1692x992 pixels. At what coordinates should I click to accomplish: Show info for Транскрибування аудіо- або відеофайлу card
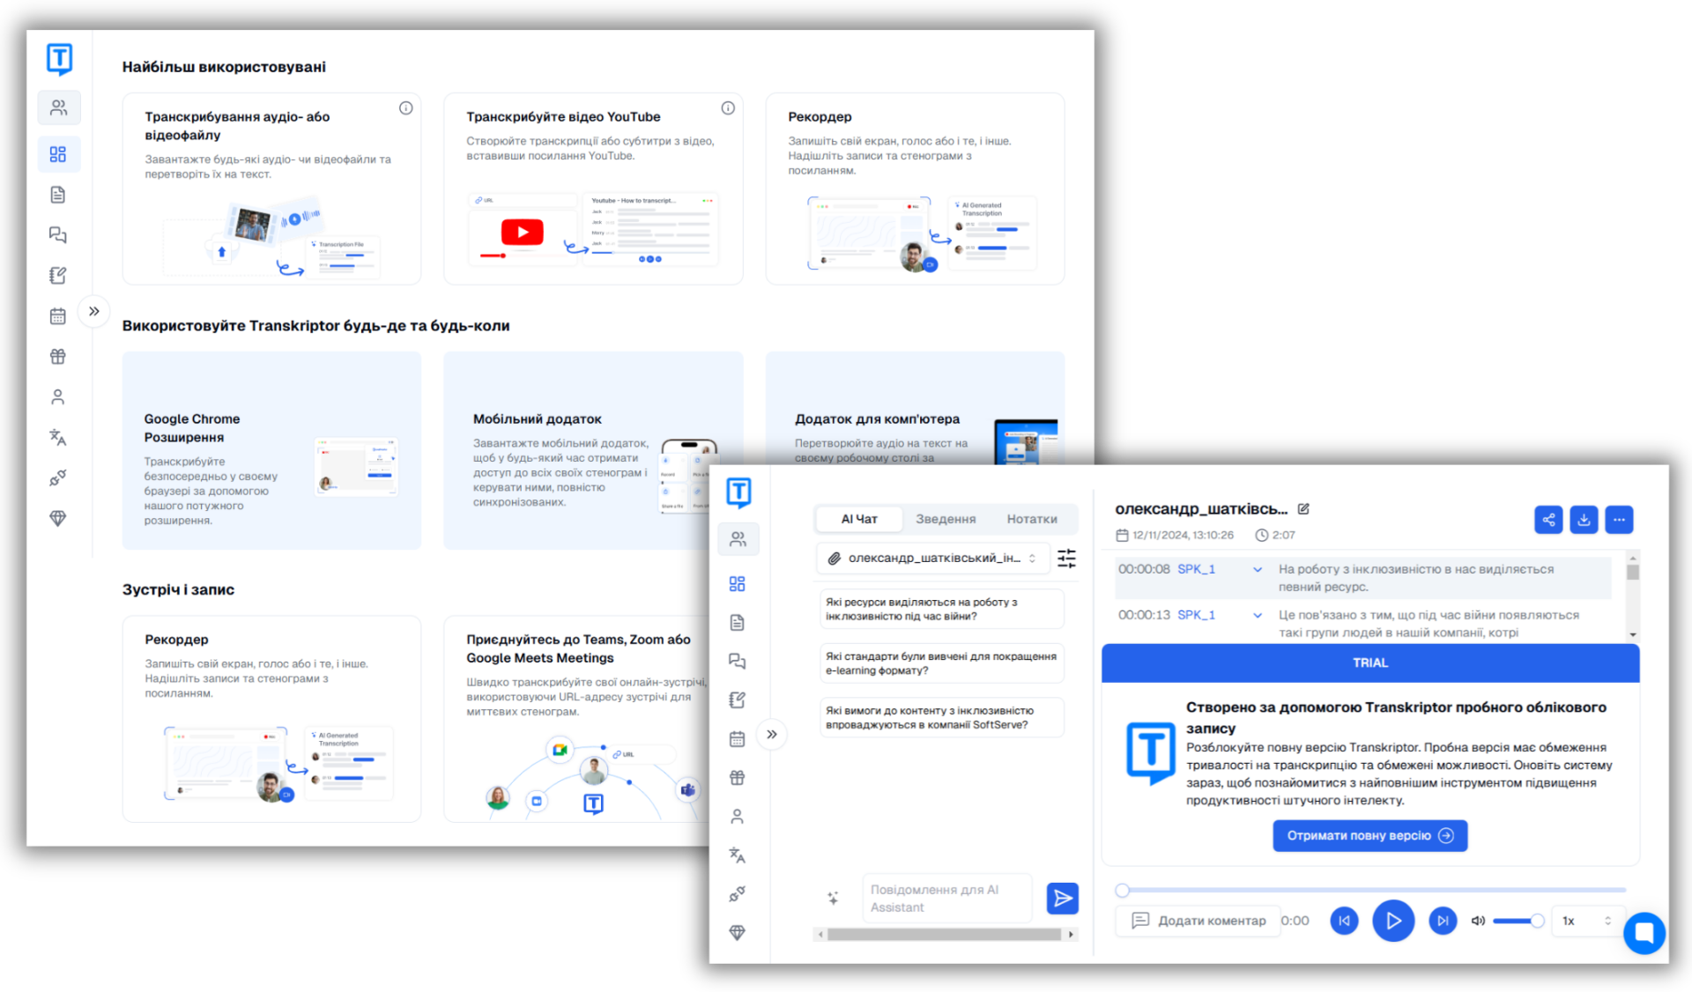pyautogui.click(x=405, y=108)
